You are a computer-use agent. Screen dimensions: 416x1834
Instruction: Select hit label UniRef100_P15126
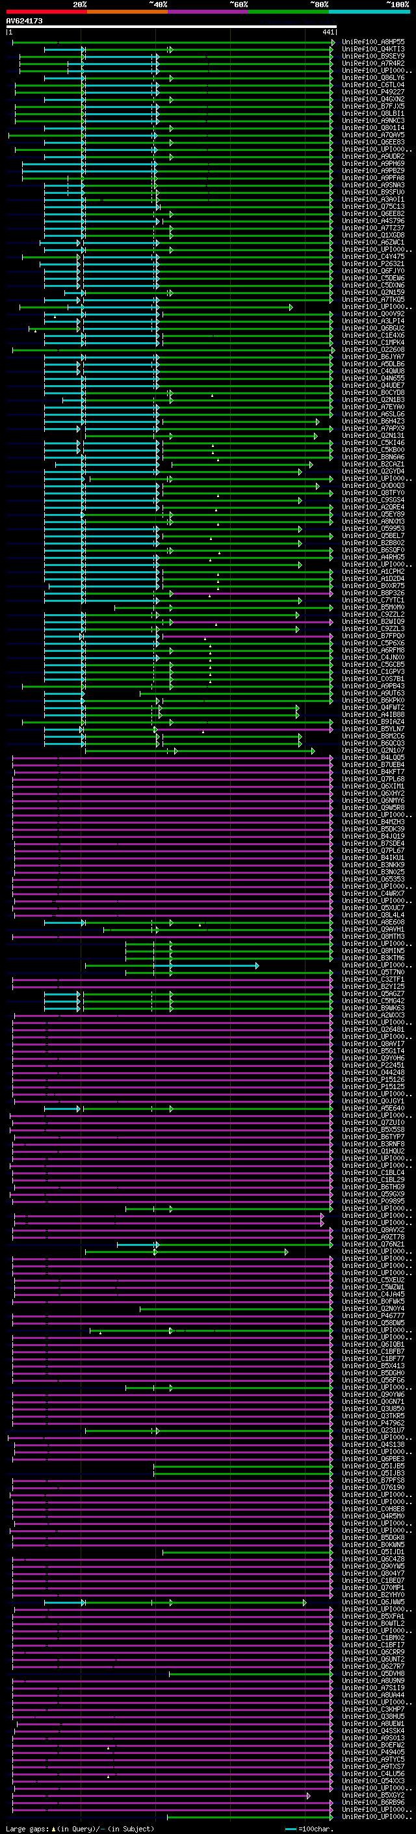(373, 1079)
